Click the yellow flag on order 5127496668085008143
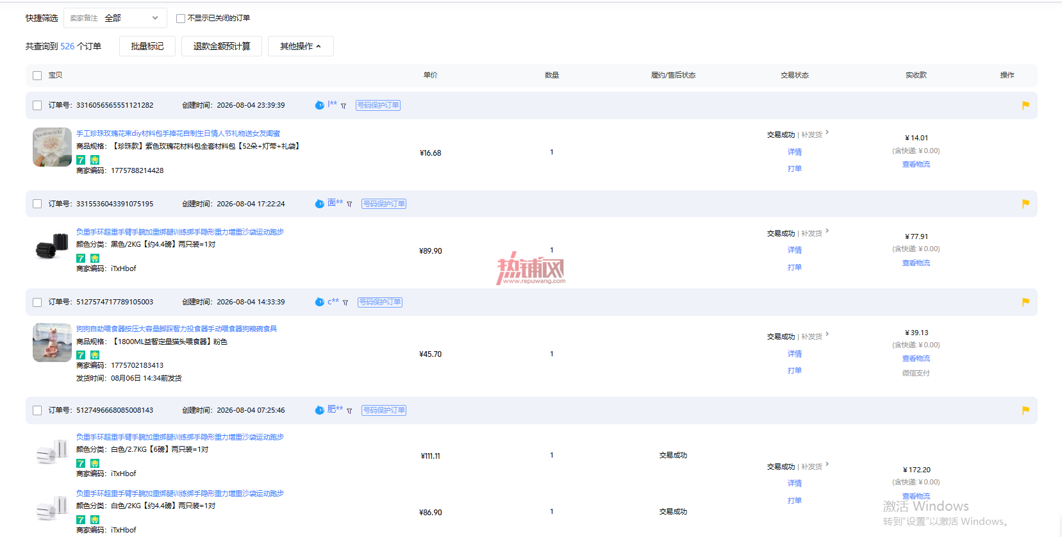The height and width of the screenshot is (537, 1062). (x=1025, y=410)
